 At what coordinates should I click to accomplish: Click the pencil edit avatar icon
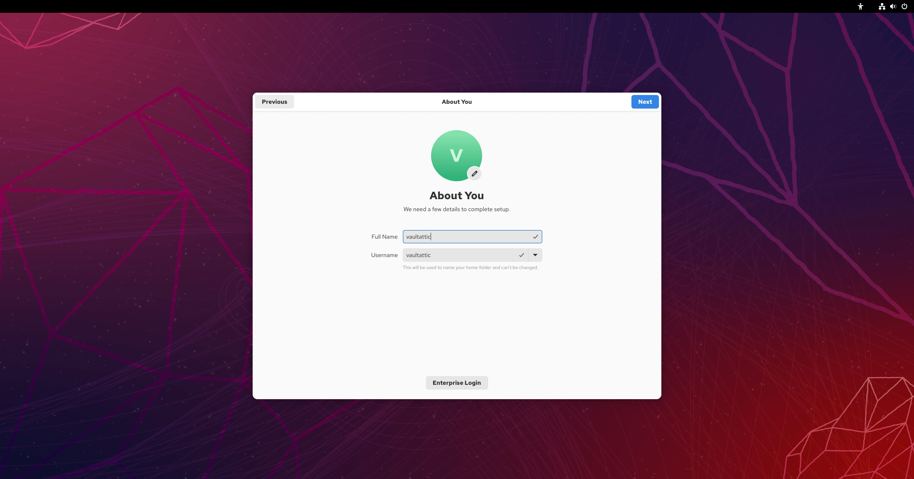pos(474,174)
